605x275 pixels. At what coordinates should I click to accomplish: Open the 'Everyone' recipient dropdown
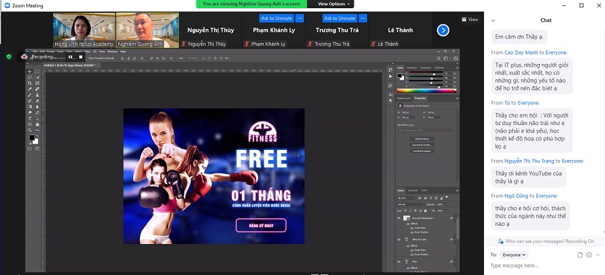coord(515,255)
